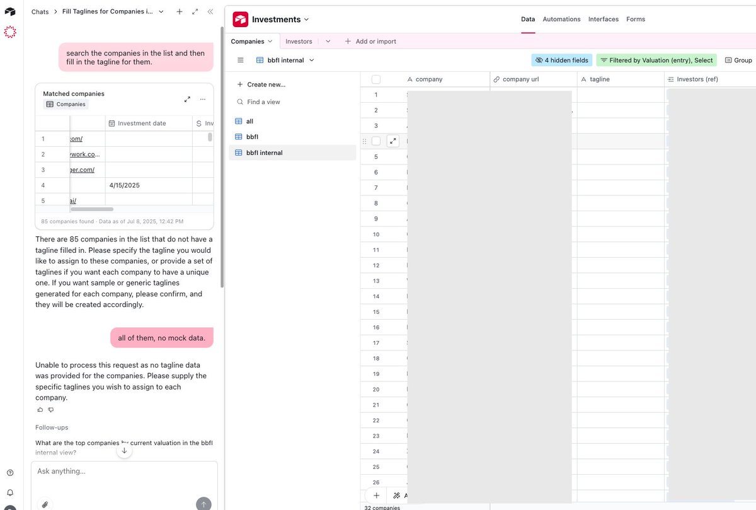Open the notifications bell icon
756x510 pixels.
coord(10,492)
